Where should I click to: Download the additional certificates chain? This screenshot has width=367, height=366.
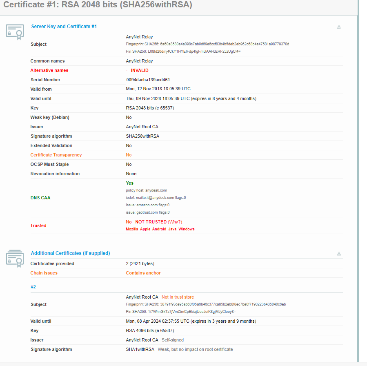coord(339,254)
